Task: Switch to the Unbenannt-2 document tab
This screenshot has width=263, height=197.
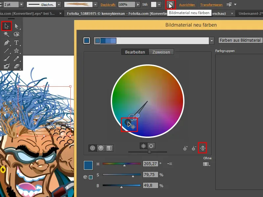Action: (x=251, y=13)
